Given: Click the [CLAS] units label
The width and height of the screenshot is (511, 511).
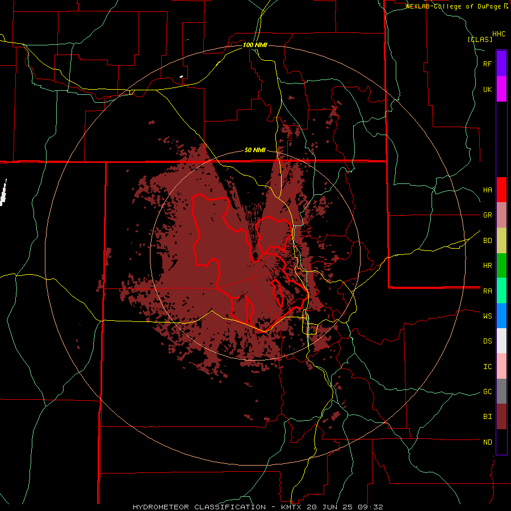Looking at the screenshot, I should click(x=480, y=40).
